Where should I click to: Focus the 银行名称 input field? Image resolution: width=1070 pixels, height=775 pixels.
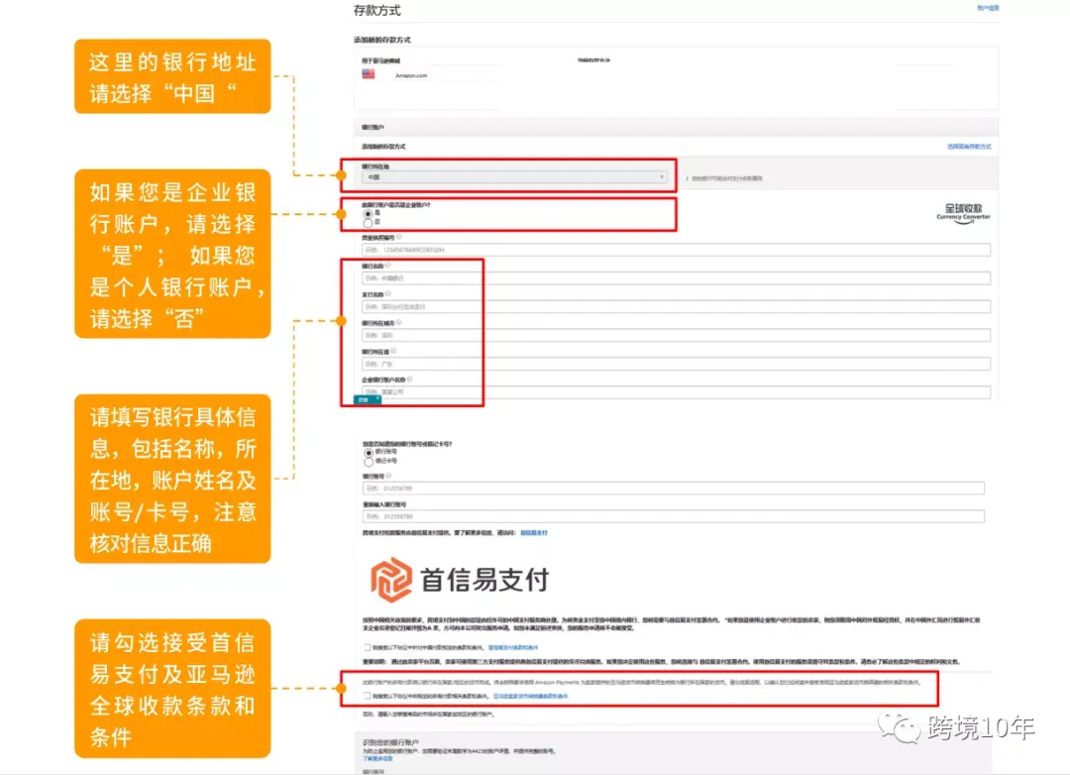676,278
